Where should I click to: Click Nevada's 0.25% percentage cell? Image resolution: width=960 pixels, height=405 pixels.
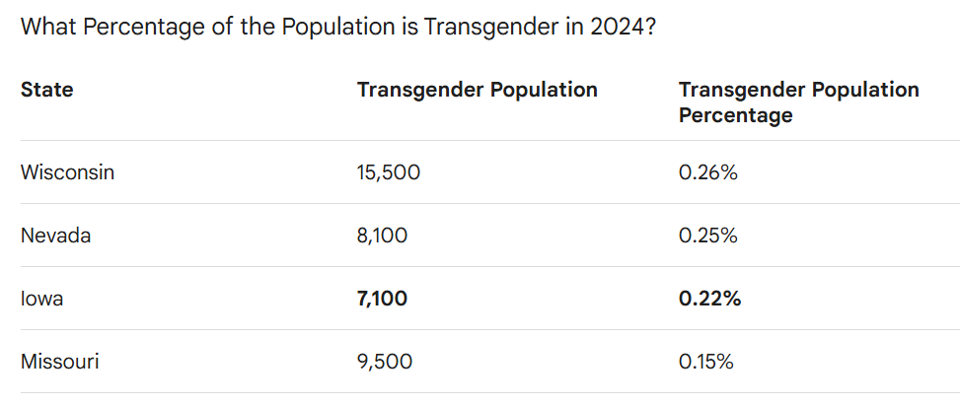[x=707, y=236]
